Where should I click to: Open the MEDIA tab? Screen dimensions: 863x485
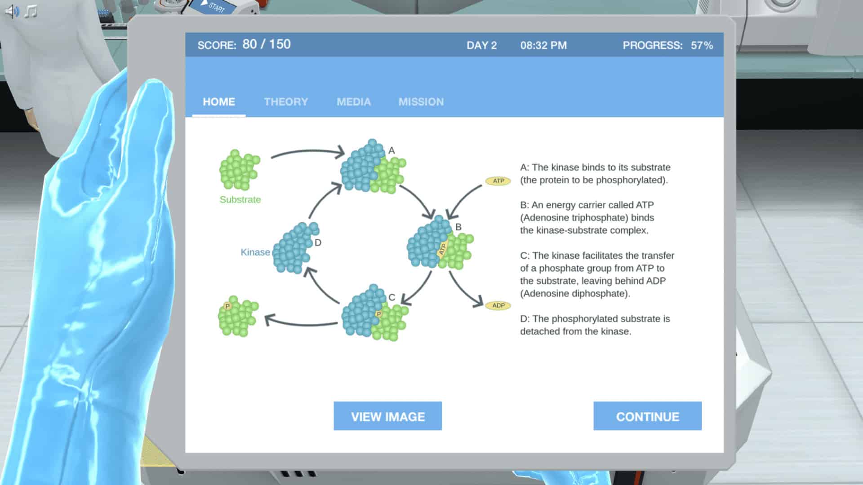click(354, 102)
